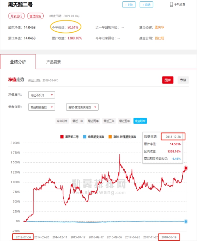Select the 今年以来 time range
Viewport: 197px width, 241px height.
tap(62, 121)
